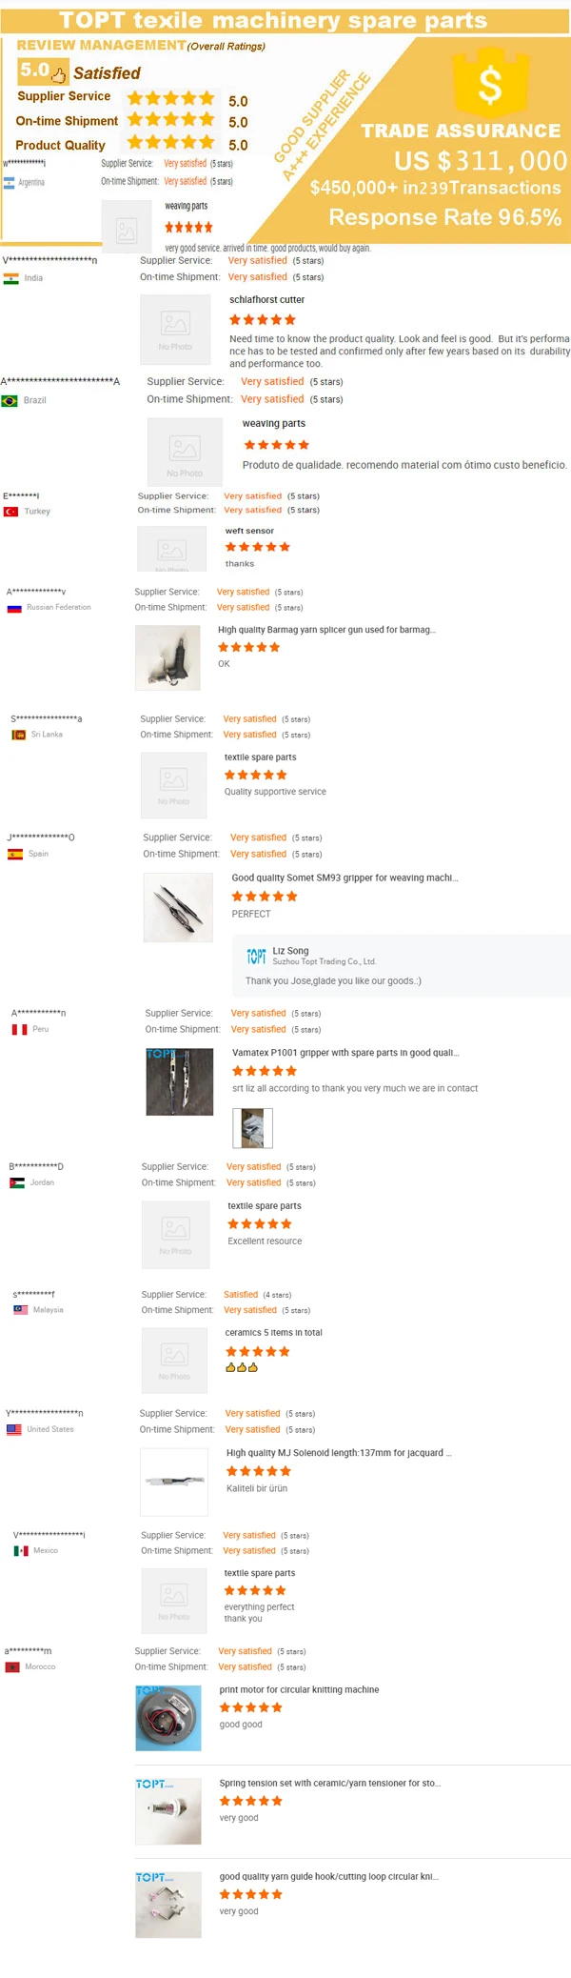Click the Morocco flag icon

(x=12, y=1666)
